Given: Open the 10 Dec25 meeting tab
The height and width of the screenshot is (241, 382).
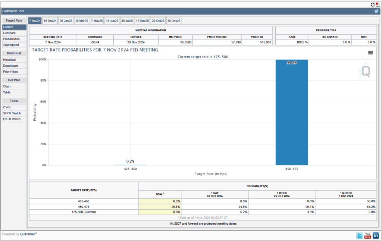Looking at the screenshot, I should pyautogui.click(x=174, y=21).
